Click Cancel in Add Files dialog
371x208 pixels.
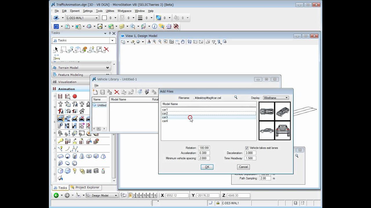(243, 167)
